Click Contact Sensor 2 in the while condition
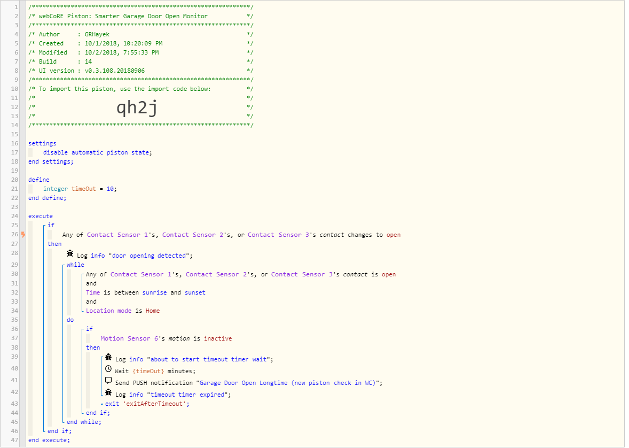The image size is (629, 448). click(x=217, y=274)
